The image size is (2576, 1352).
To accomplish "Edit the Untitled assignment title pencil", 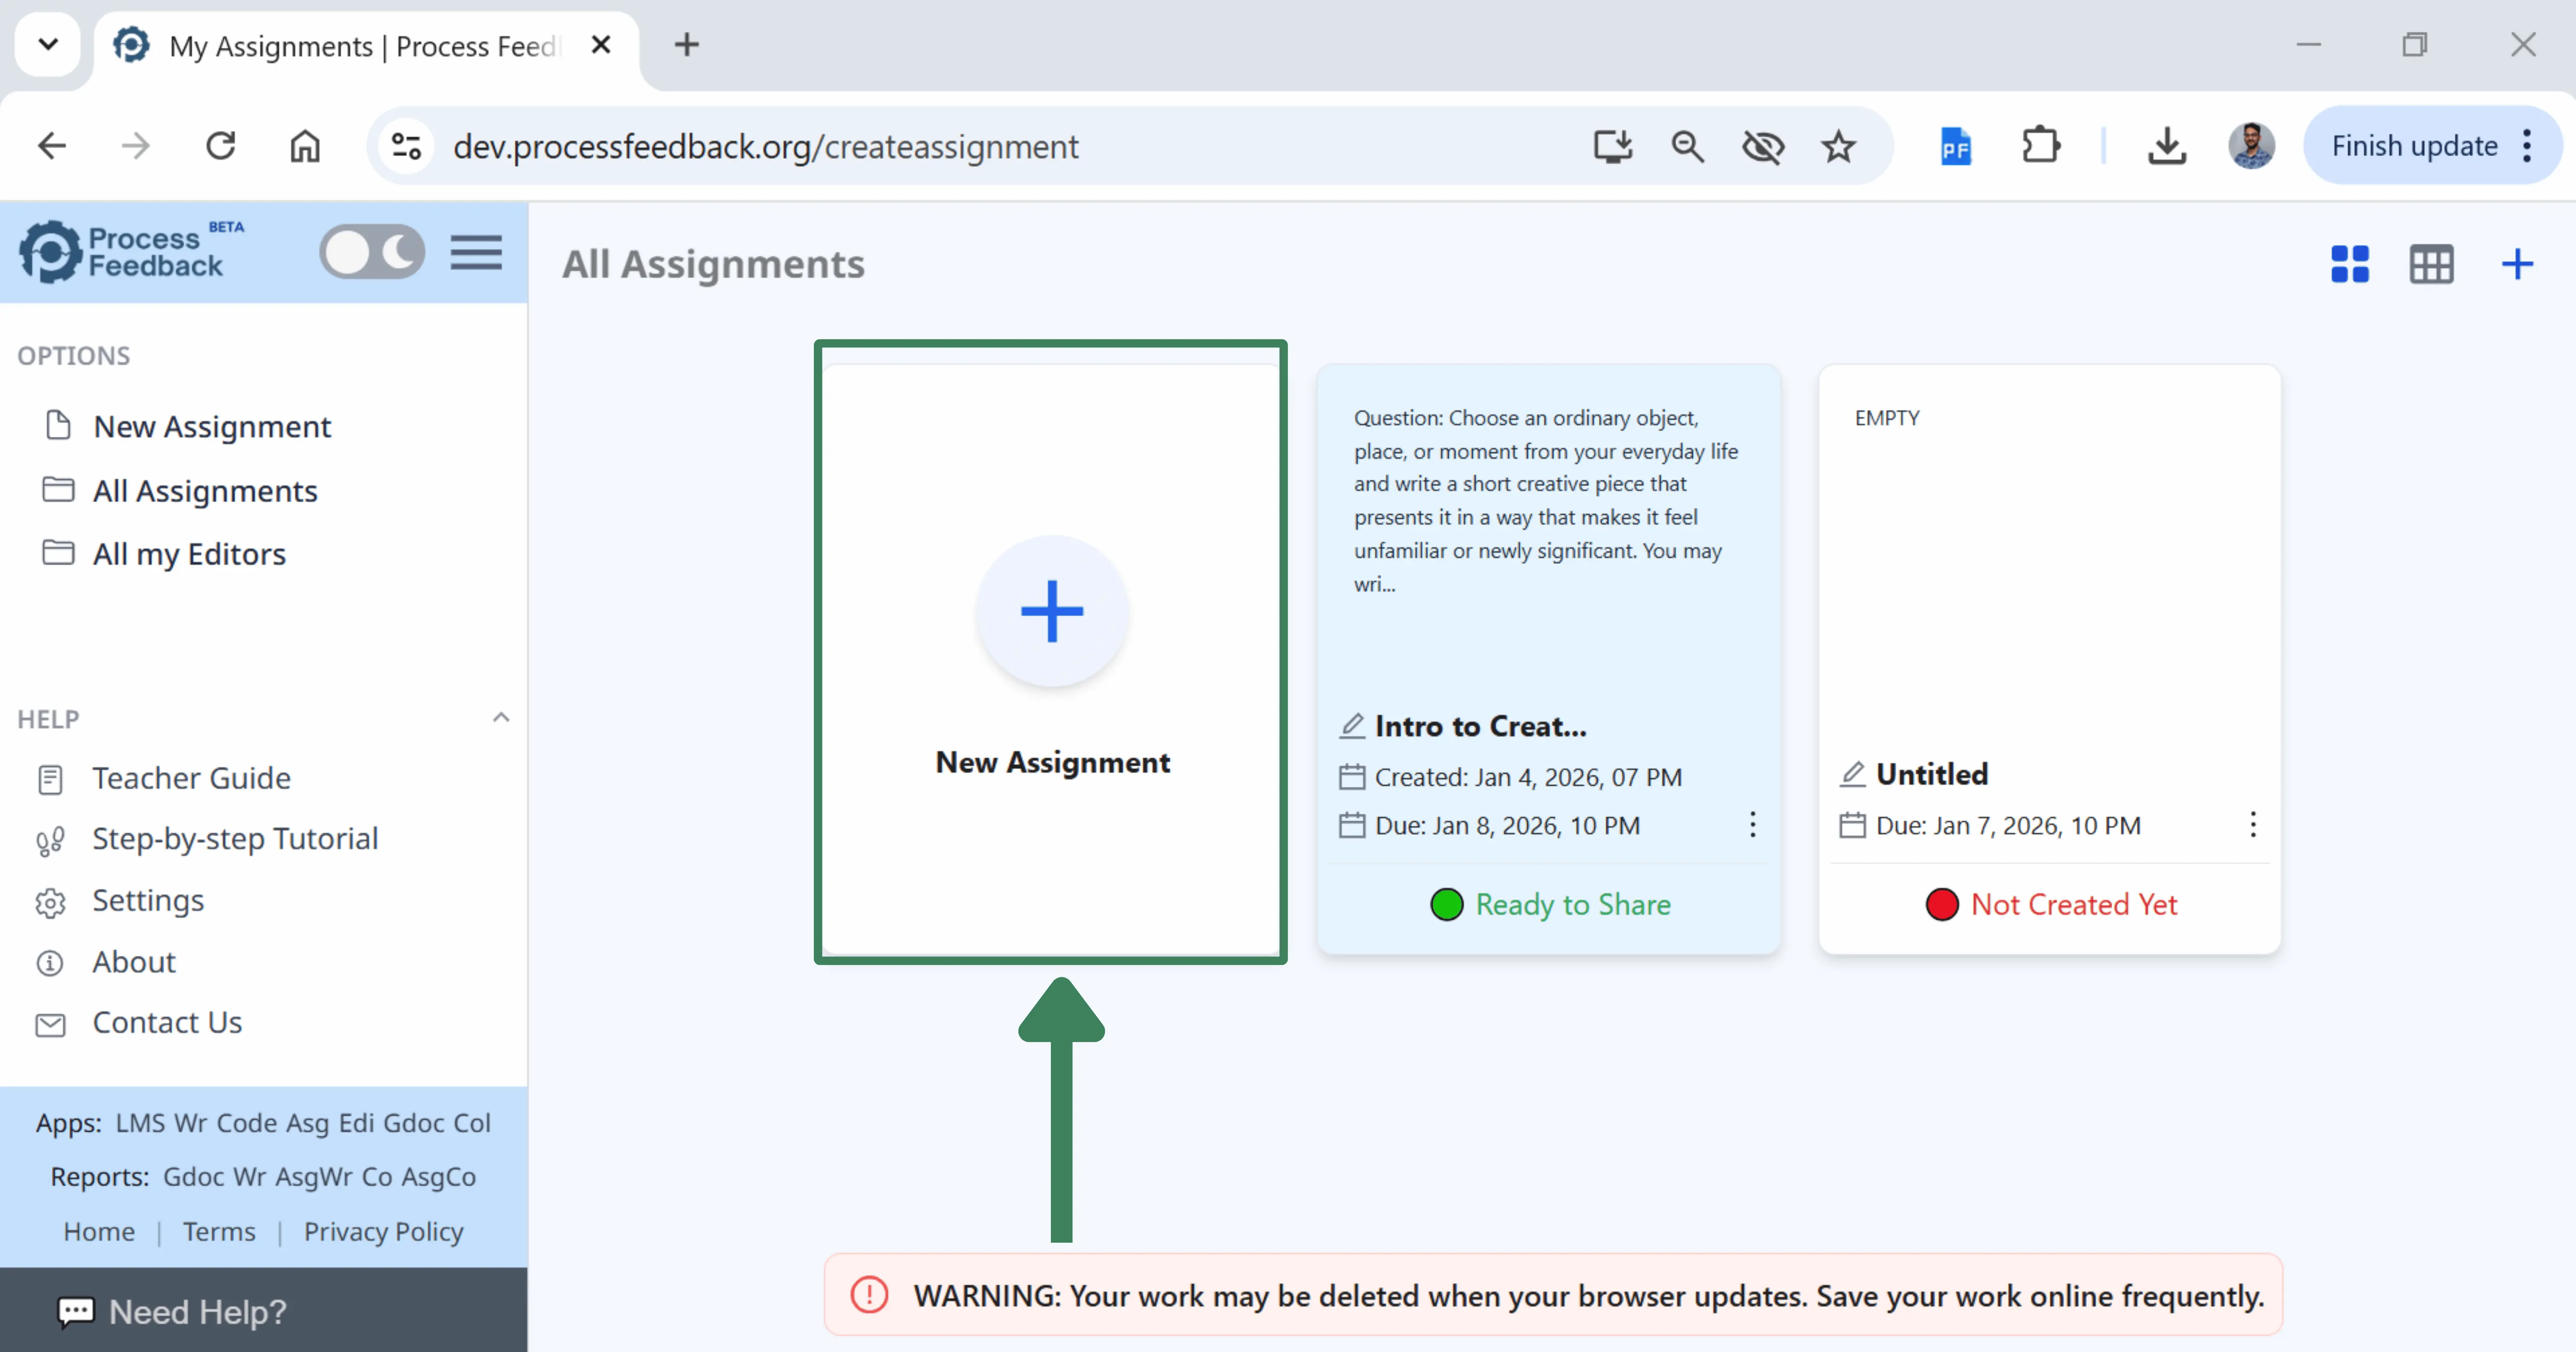I will (x=1853, y=774).
